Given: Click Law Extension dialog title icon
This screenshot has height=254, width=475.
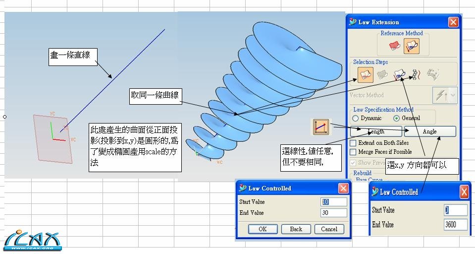Looking at the screenshot, I should tap(353, 22).
